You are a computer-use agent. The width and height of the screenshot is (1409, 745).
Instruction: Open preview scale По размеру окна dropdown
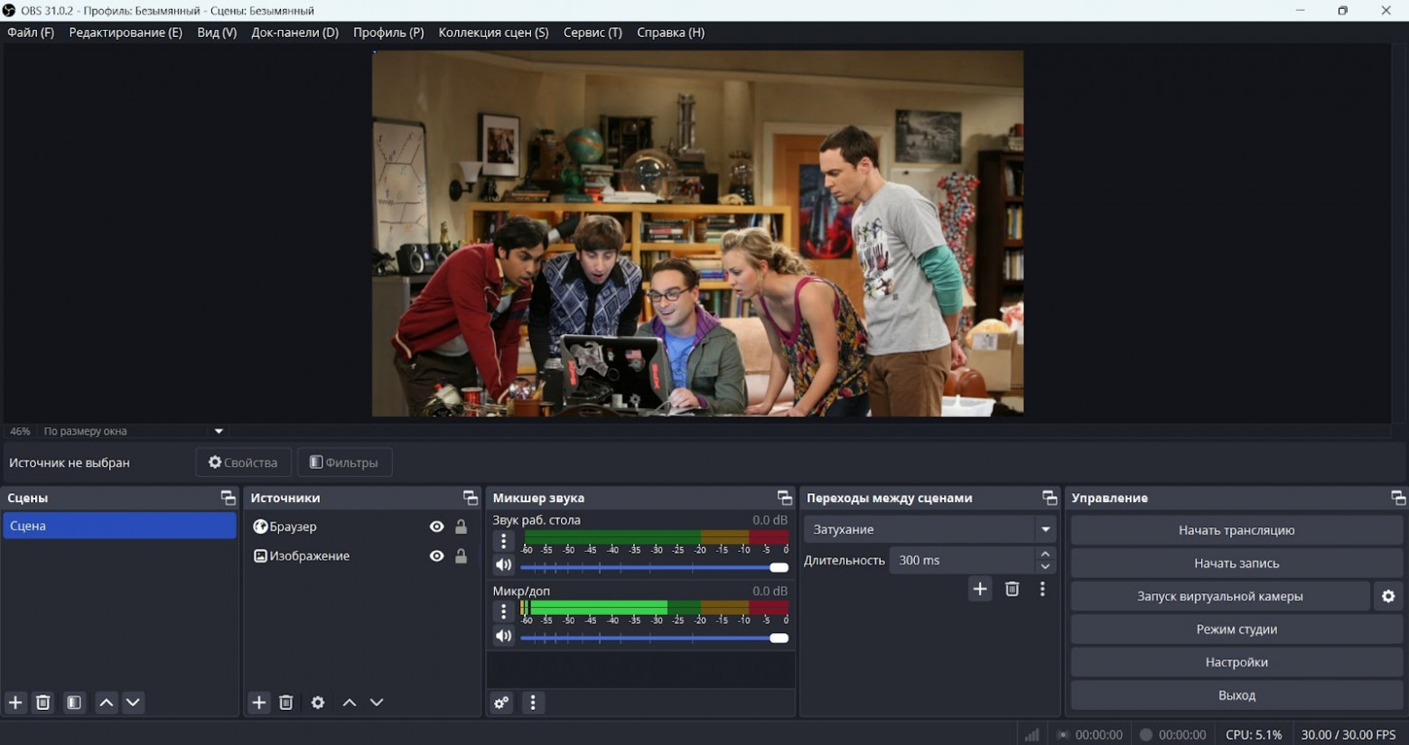[218, 432]
